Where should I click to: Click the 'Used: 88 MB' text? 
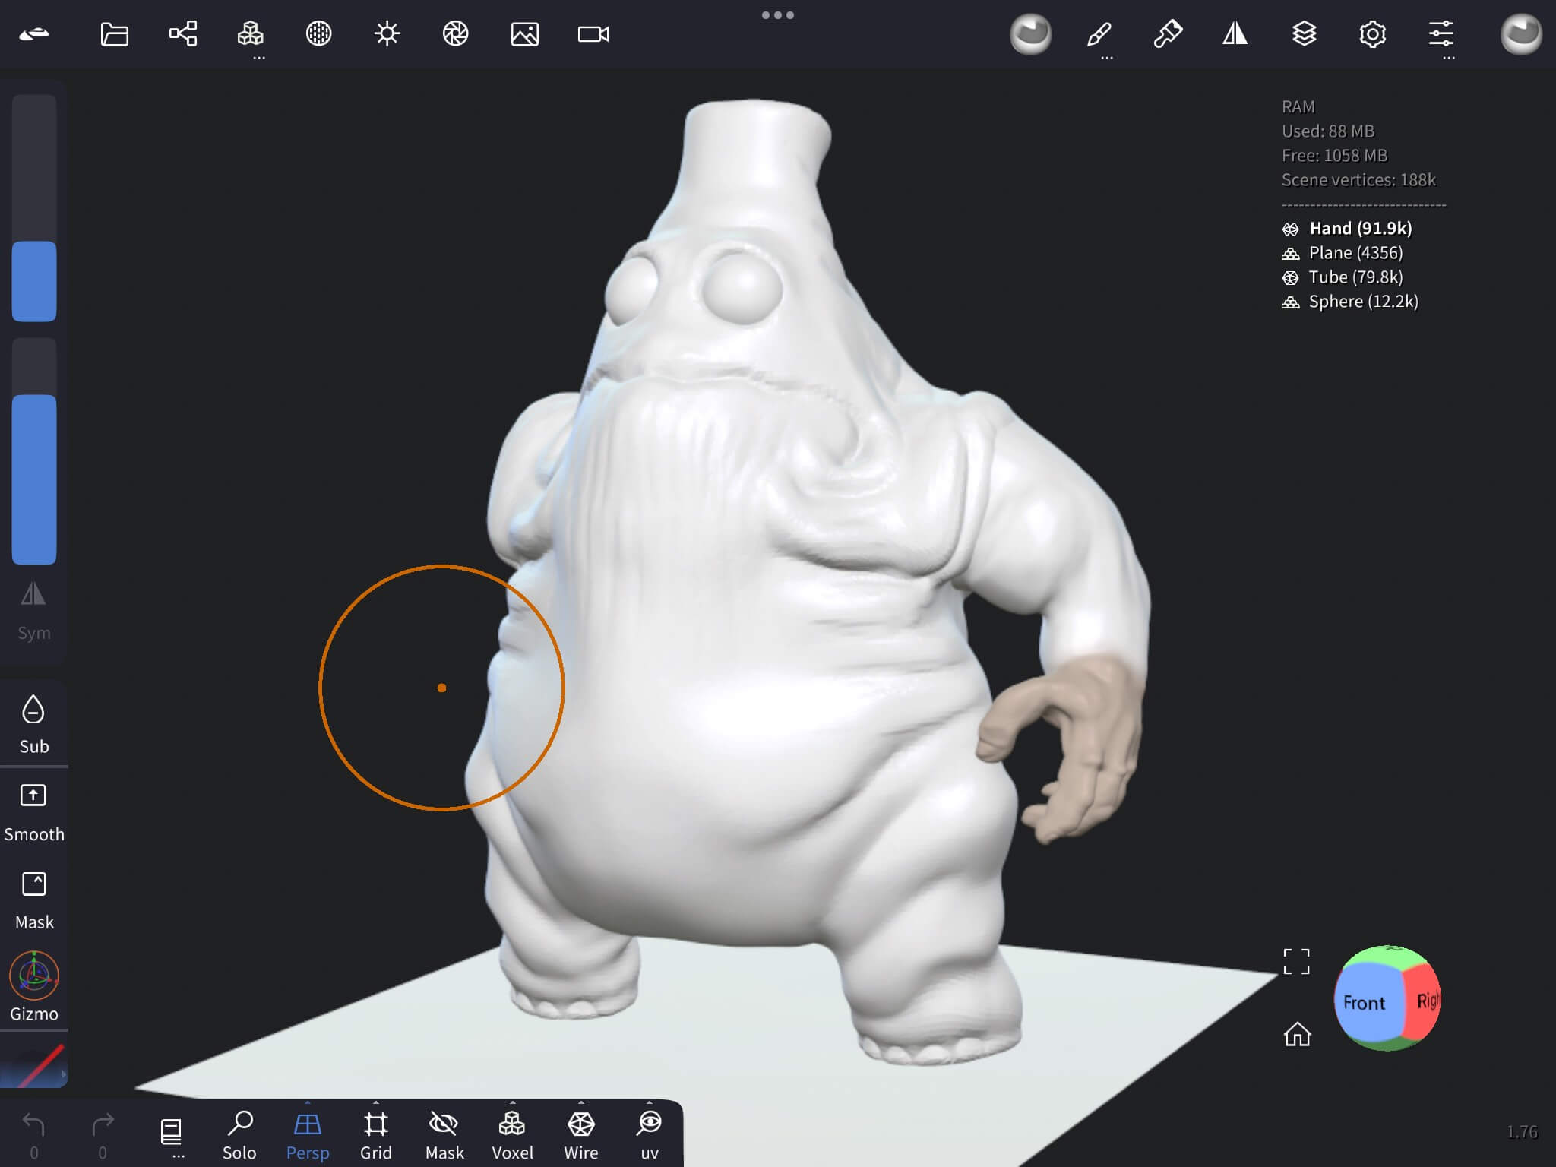tap(1328, 131)
